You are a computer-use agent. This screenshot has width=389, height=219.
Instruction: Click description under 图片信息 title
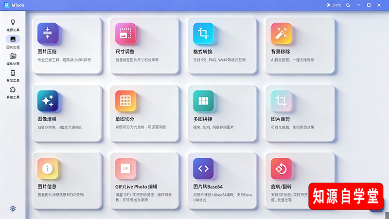click(x=60, y=195)
